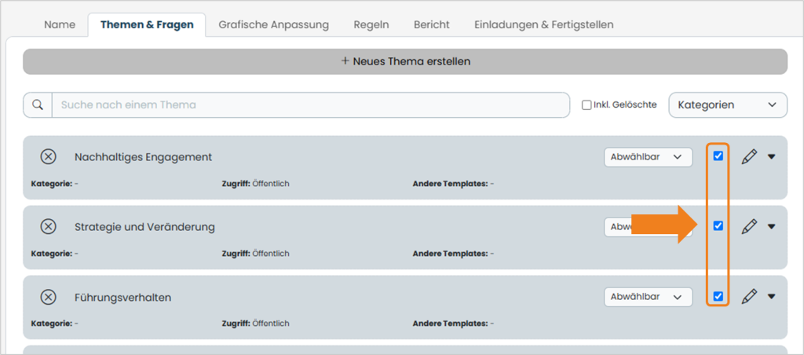Click Neues Thema erstellen button
Screen dimensions: 804x355
[x=405, y=61]
